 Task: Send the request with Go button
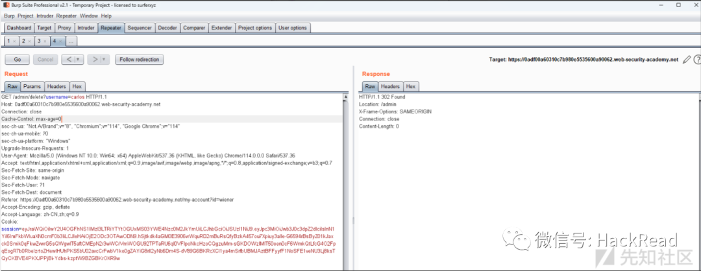[18, 60]
